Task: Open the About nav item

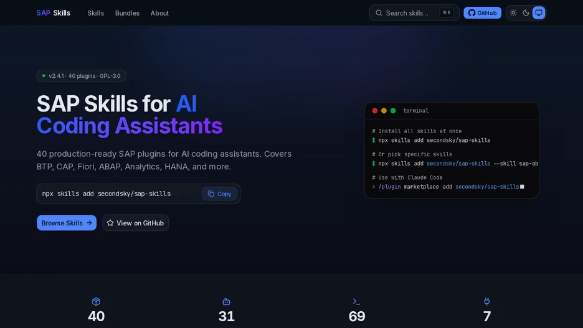Action: (159, 13)
